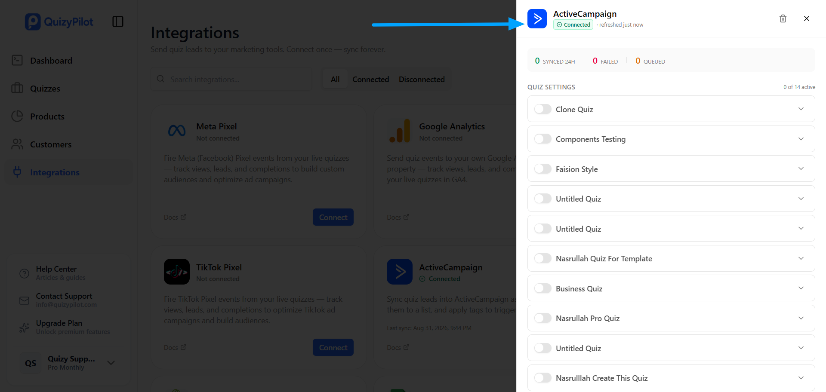
Task: Activate the Nasrullah Pro Quiz toggle
Action: (x=543, y=318)
